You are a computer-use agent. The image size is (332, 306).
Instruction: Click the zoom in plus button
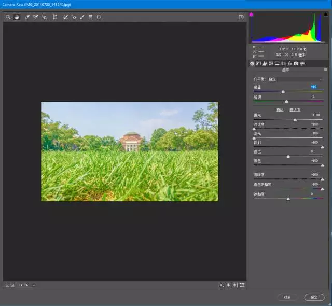tap(12, 285)
